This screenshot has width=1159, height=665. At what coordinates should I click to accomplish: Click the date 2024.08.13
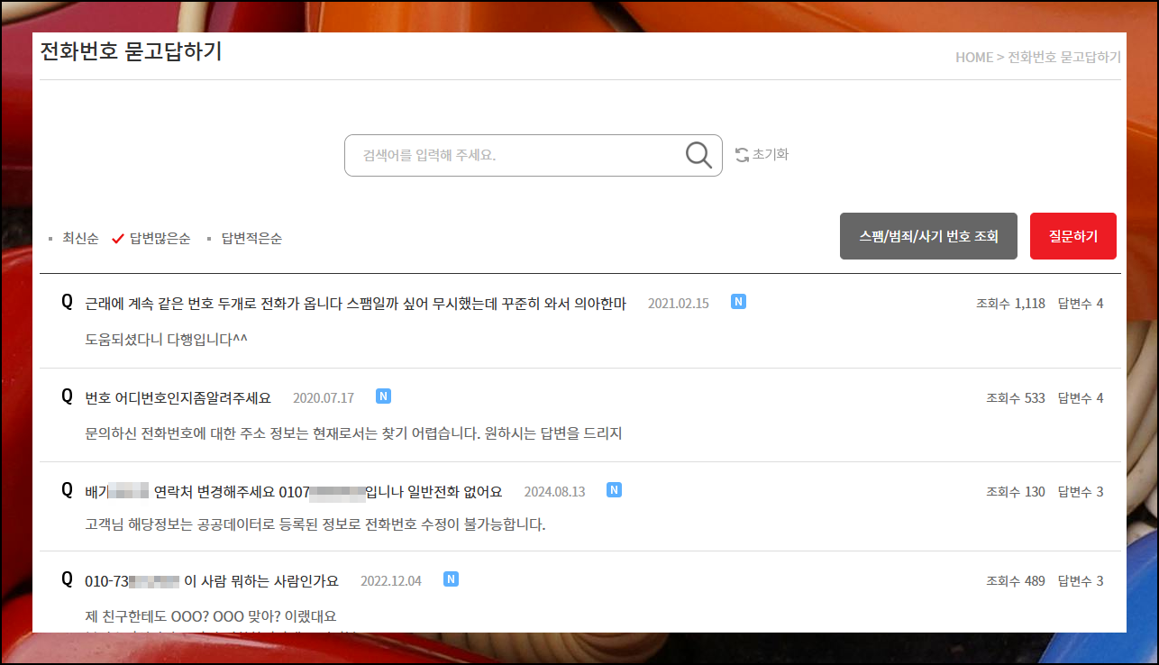pyautogui.click(x=554, y=491)
